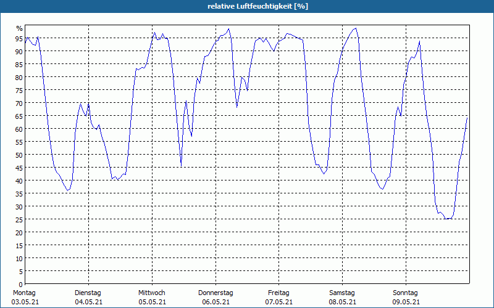
Task: Select the 'Freitag' day label
Action: tap(278, 293)
